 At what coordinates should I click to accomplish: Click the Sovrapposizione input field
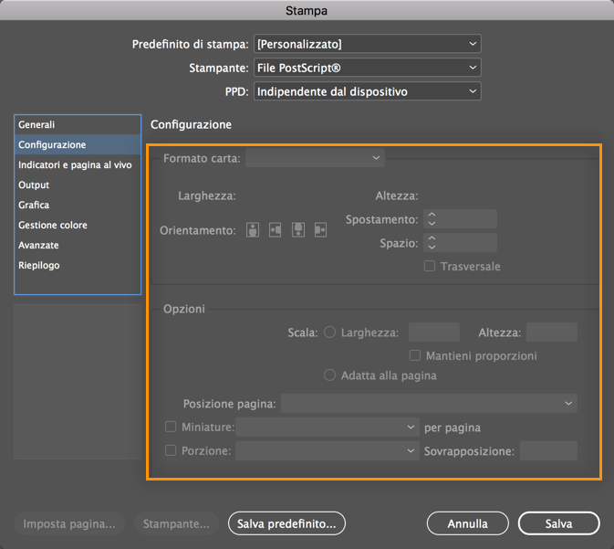(548, 450)
